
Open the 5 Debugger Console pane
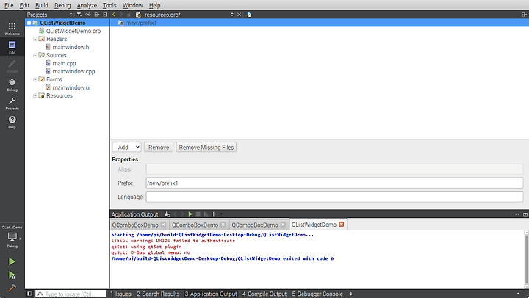coord(317,294)
